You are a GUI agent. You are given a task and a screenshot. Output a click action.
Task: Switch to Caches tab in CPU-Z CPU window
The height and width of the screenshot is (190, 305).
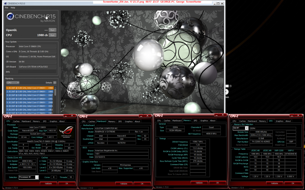(x=16, y=121)
